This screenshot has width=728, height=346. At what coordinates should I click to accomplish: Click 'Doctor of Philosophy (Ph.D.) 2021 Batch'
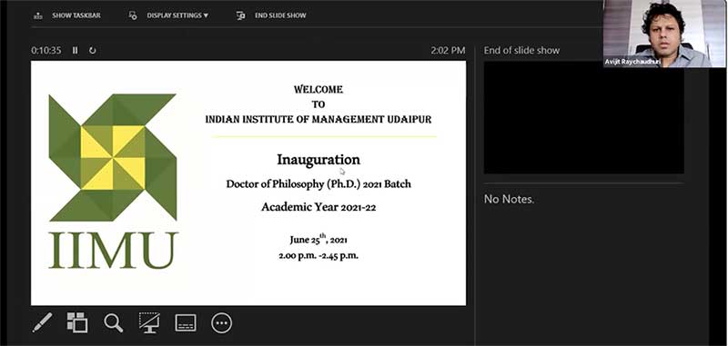click(318, 183)
